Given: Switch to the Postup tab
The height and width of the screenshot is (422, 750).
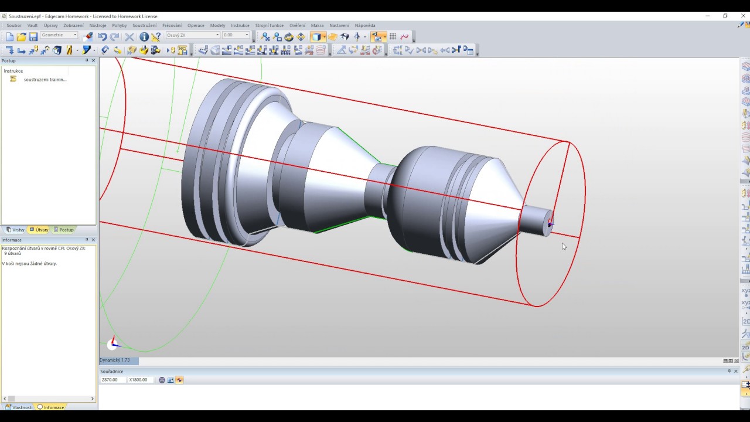Looking at the screenshot, I should [x=63, y=230].
